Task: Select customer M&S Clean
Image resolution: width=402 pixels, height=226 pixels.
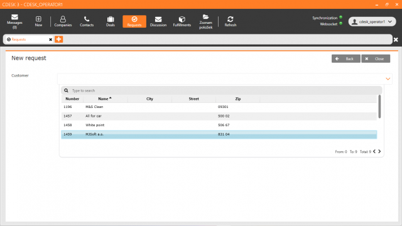Action: point(219,107)
